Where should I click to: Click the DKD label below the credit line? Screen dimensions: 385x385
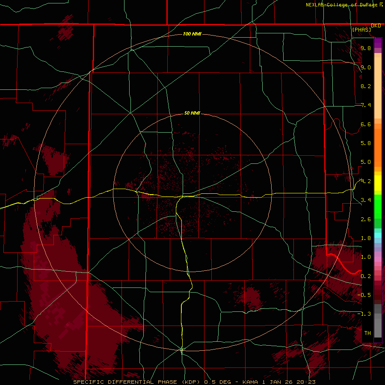point(376,25)
